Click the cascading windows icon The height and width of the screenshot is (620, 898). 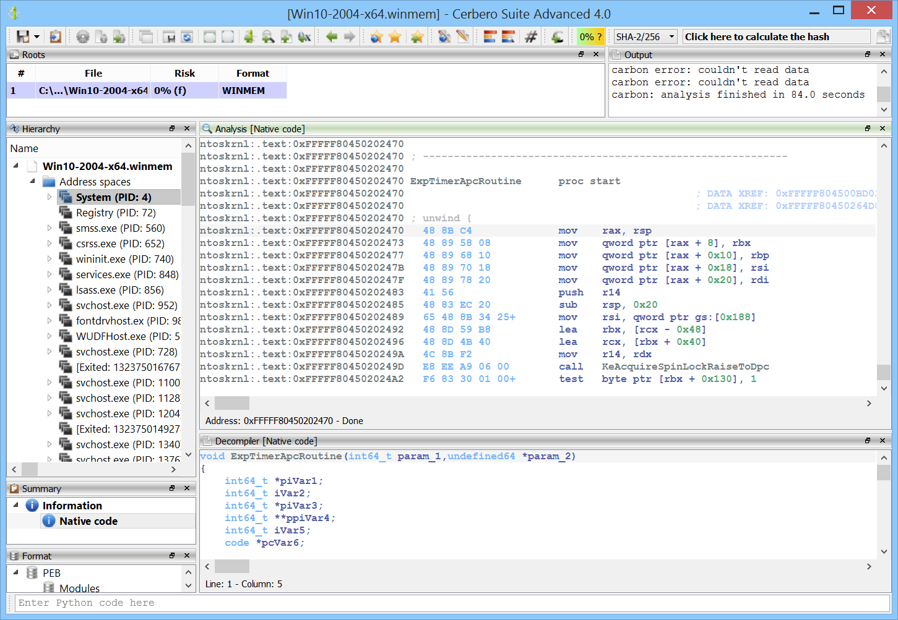[x=146, y=37]
